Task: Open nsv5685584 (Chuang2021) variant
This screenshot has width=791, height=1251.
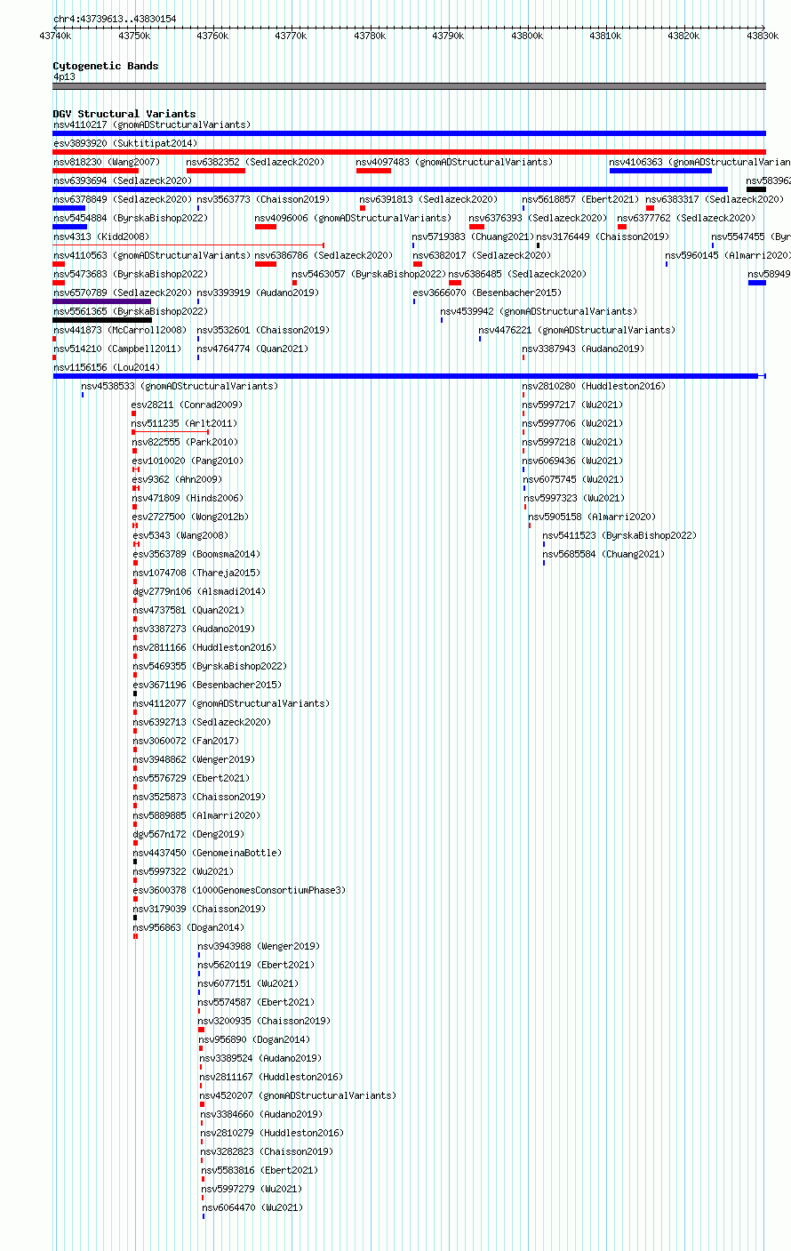Action: pyautogui.click(x=603, y=554)
